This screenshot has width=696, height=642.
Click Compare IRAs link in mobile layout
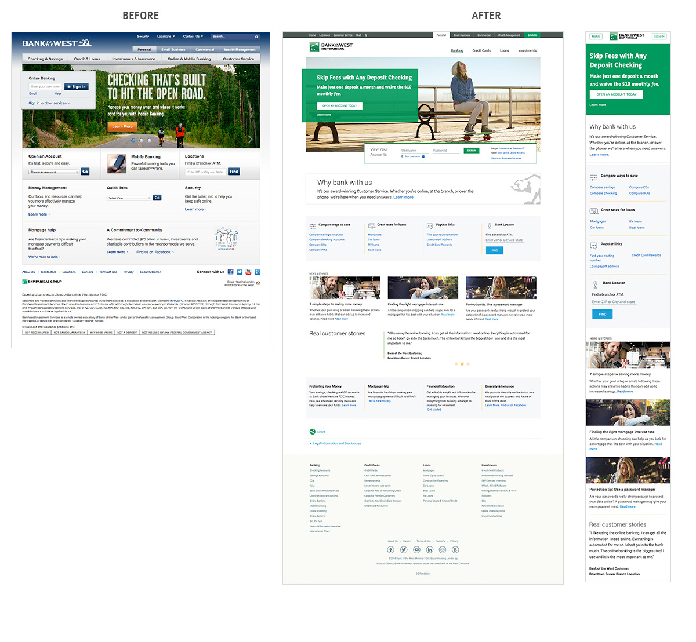[x=640, y=193]
